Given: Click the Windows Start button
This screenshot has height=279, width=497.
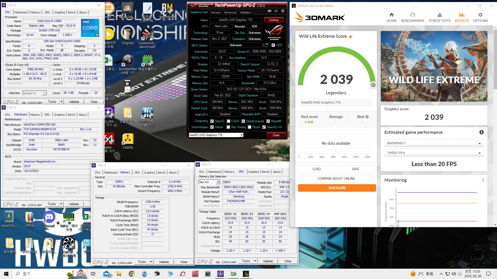Looking at the screenshot, I should 6,274.
